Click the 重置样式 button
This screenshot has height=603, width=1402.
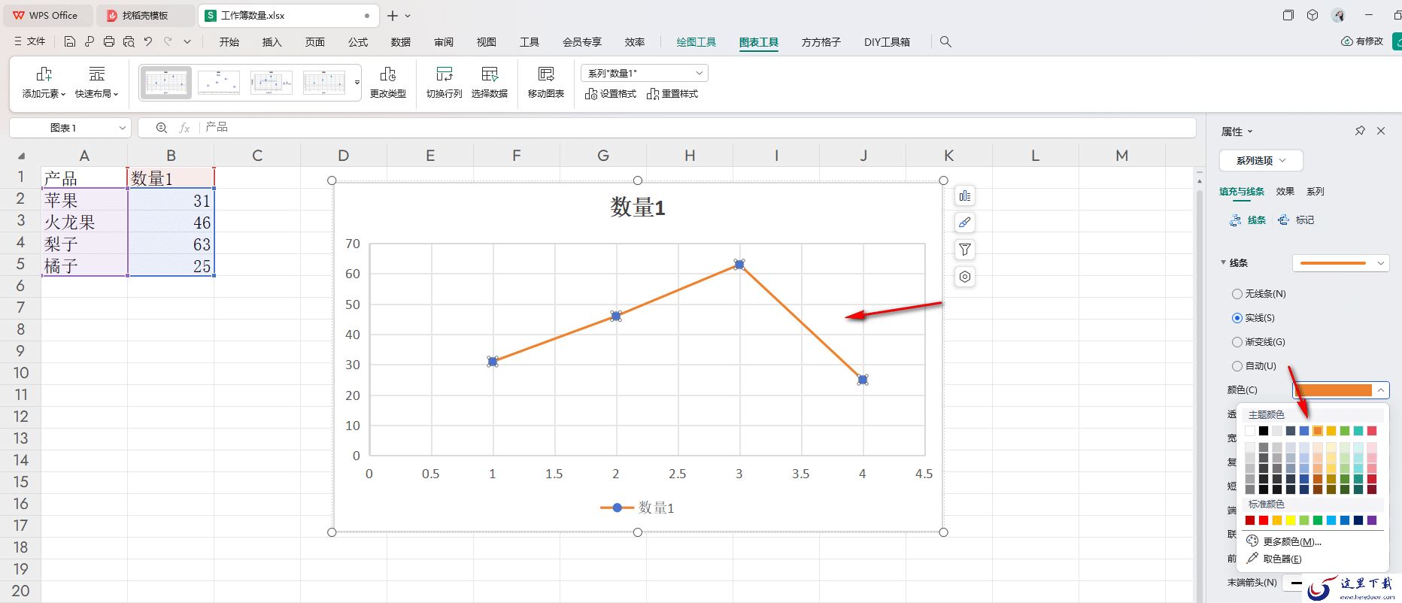[672, 94]
